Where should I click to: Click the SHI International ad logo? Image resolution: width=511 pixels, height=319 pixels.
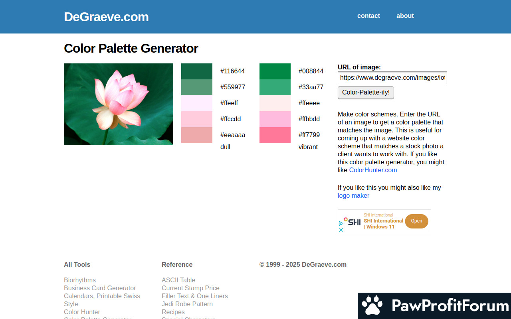click(353, 222)
